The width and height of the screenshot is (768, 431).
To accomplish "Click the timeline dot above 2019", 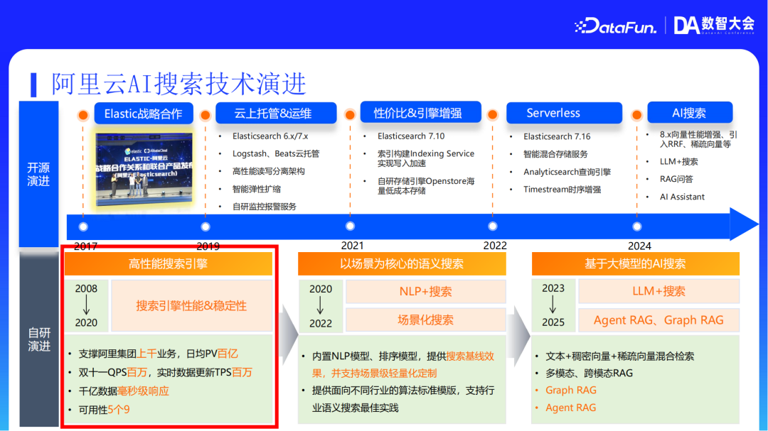I will (206, 225).
